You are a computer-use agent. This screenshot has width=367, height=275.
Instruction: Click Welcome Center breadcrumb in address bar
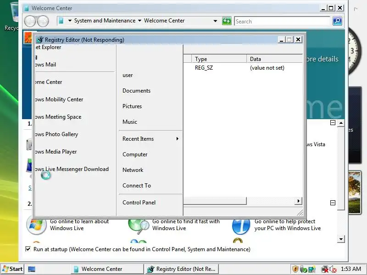click(164, 21)
